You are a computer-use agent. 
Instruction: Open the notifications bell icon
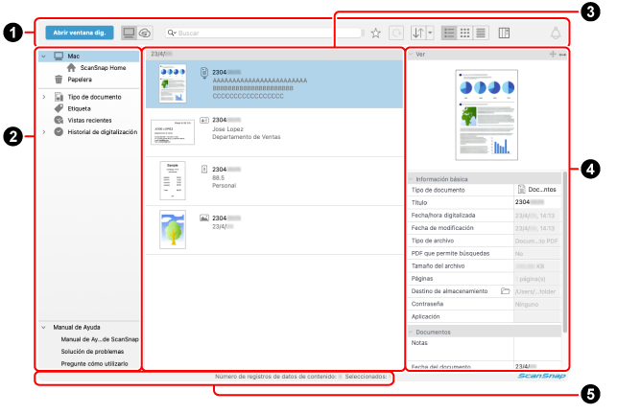tap(556, 33)
